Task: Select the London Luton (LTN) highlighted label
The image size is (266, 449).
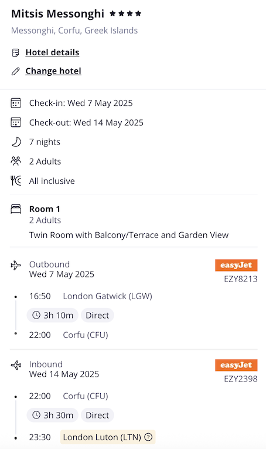Action: coord(108,437)
